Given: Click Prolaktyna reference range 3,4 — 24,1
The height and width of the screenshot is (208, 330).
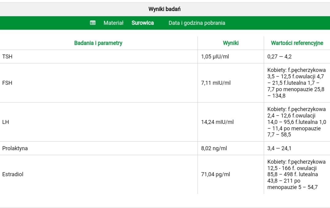Looking at the screenshot, I should (279, 148).
